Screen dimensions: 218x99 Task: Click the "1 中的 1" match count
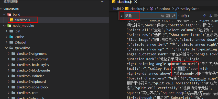(x=183, y=16)
